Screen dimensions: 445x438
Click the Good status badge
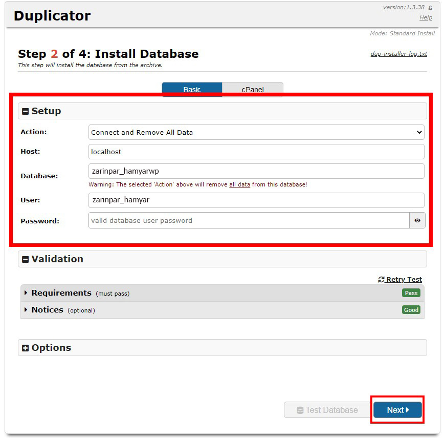(x=411, y=310)
